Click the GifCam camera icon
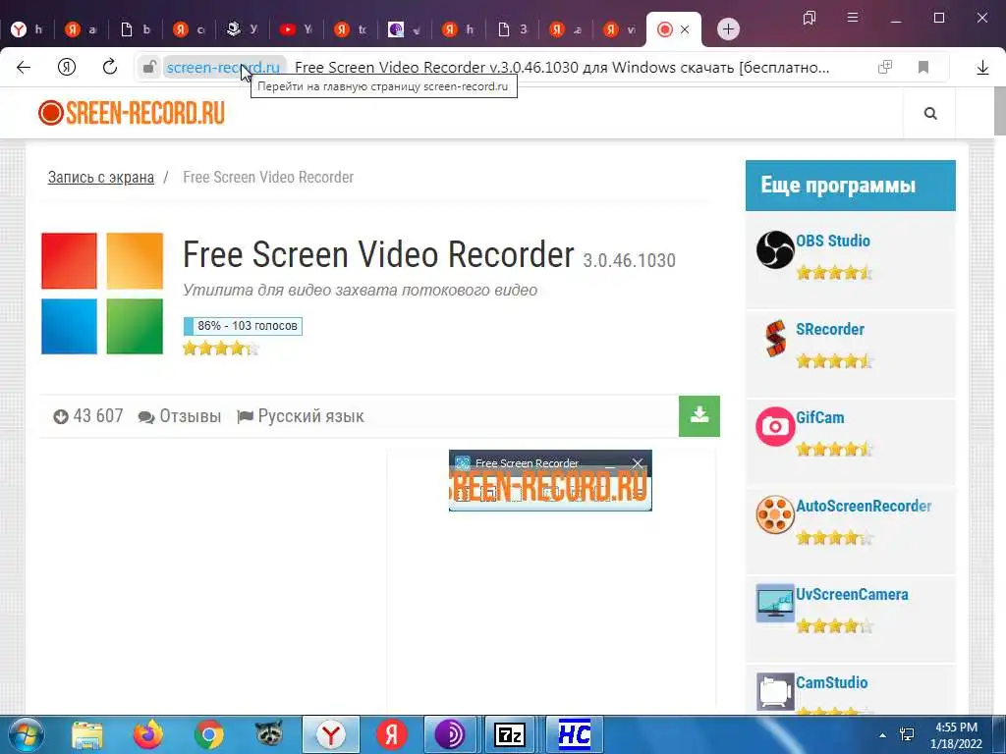1006x754 pixels. coord(775,426)
